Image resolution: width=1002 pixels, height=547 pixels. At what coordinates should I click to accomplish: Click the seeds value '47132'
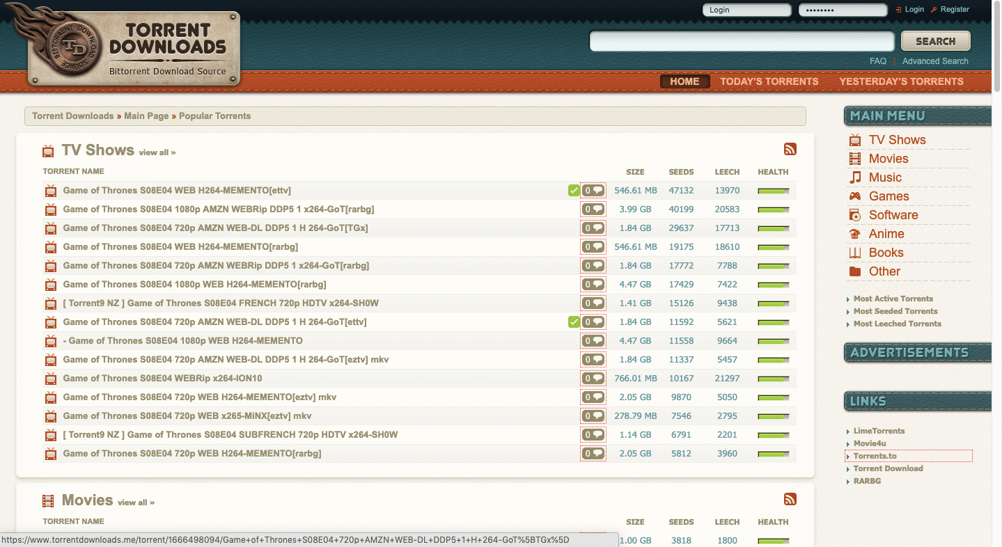point(681,190)
